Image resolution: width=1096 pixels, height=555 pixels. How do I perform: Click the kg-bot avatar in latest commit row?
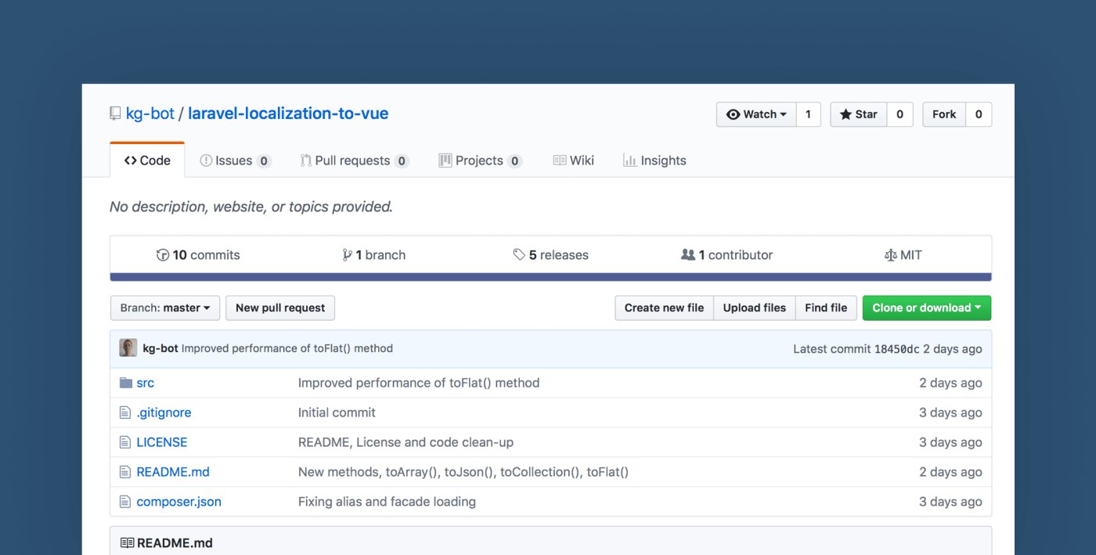coord(128,348)
